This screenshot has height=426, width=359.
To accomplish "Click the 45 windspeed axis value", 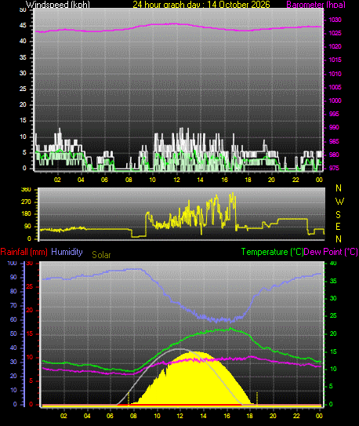I will click(23, 26).
